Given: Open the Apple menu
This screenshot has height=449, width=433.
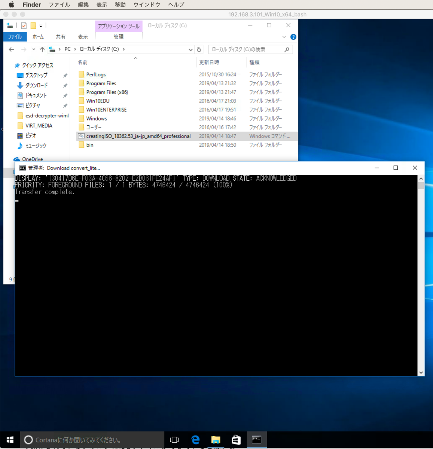Looking at the screenshot, I should [x=11, y=4].
